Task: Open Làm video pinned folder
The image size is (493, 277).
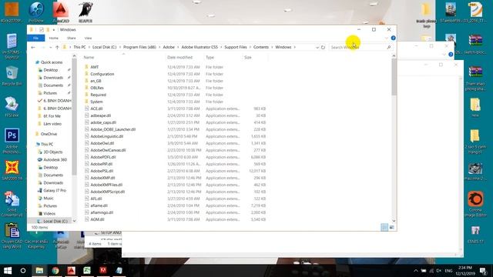Action: click(x=52, y=124)
